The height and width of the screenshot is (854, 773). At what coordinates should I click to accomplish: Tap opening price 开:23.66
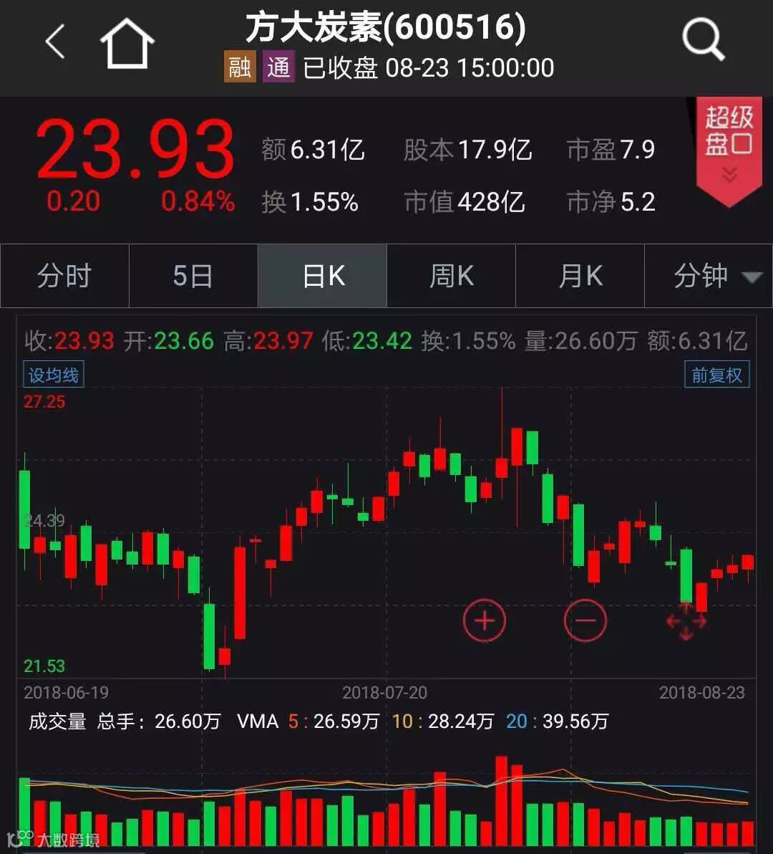click(x=169, y=342)
